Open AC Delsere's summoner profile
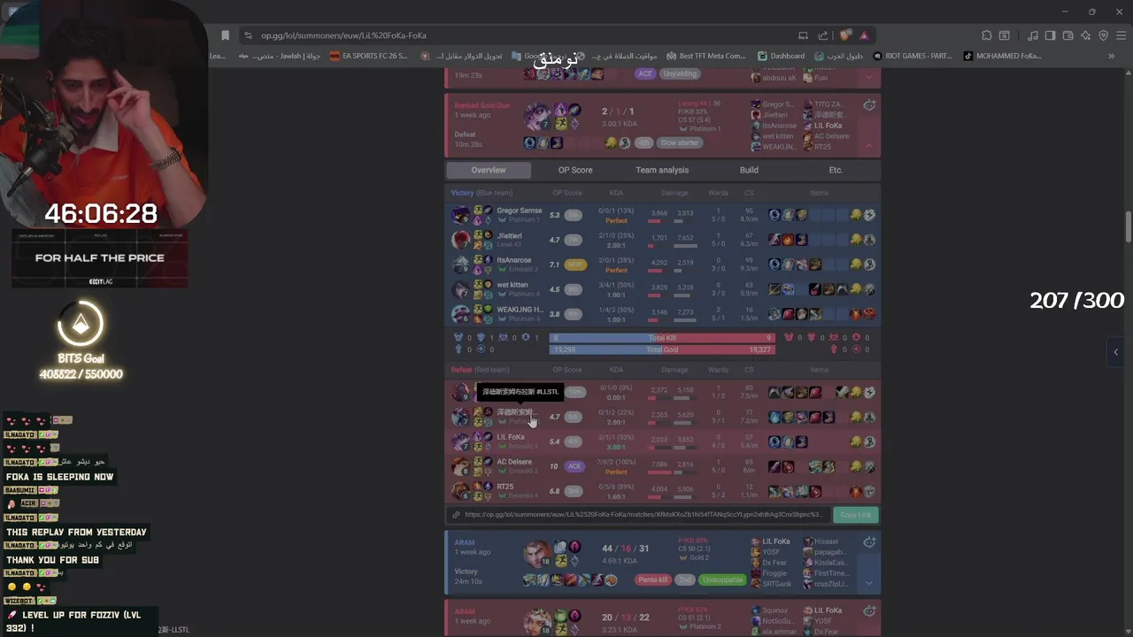The height and width of the screenshot is (637, 1133). [x=514, y=462]
